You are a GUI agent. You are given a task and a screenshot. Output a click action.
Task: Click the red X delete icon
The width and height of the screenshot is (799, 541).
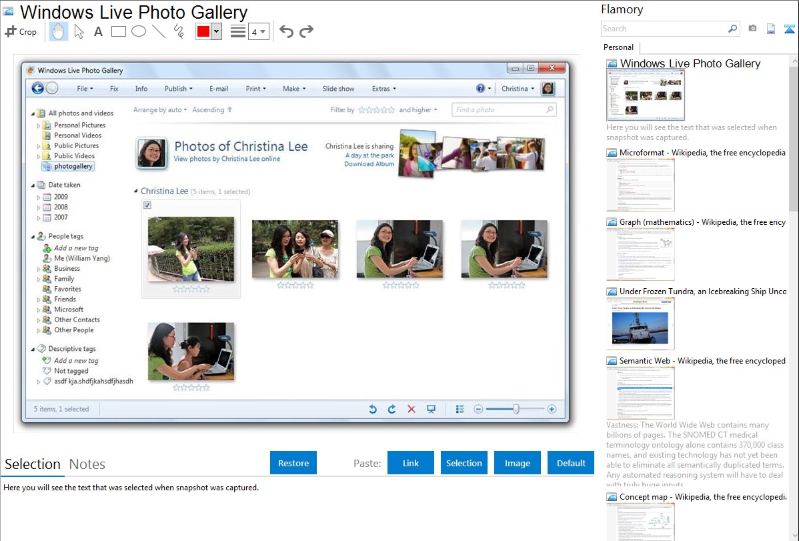coord(412,409)
